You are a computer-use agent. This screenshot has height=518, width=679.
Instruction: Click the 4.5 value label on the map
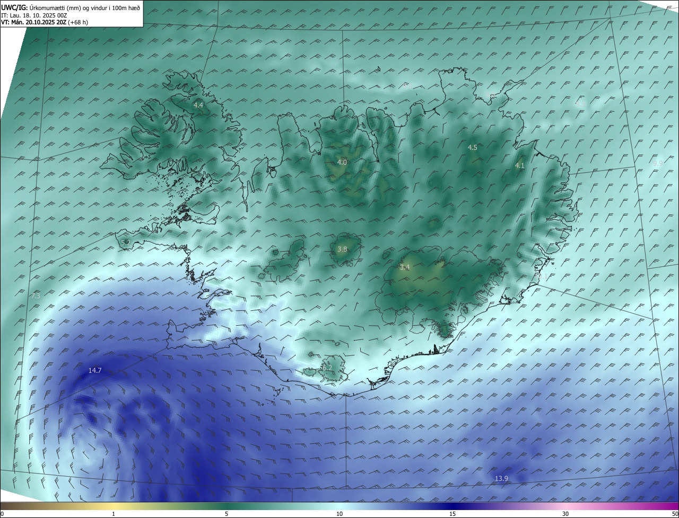tap(473, 148)
